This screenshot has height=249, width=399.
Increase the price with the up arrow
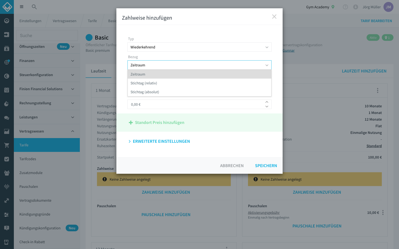coord(267,102)
